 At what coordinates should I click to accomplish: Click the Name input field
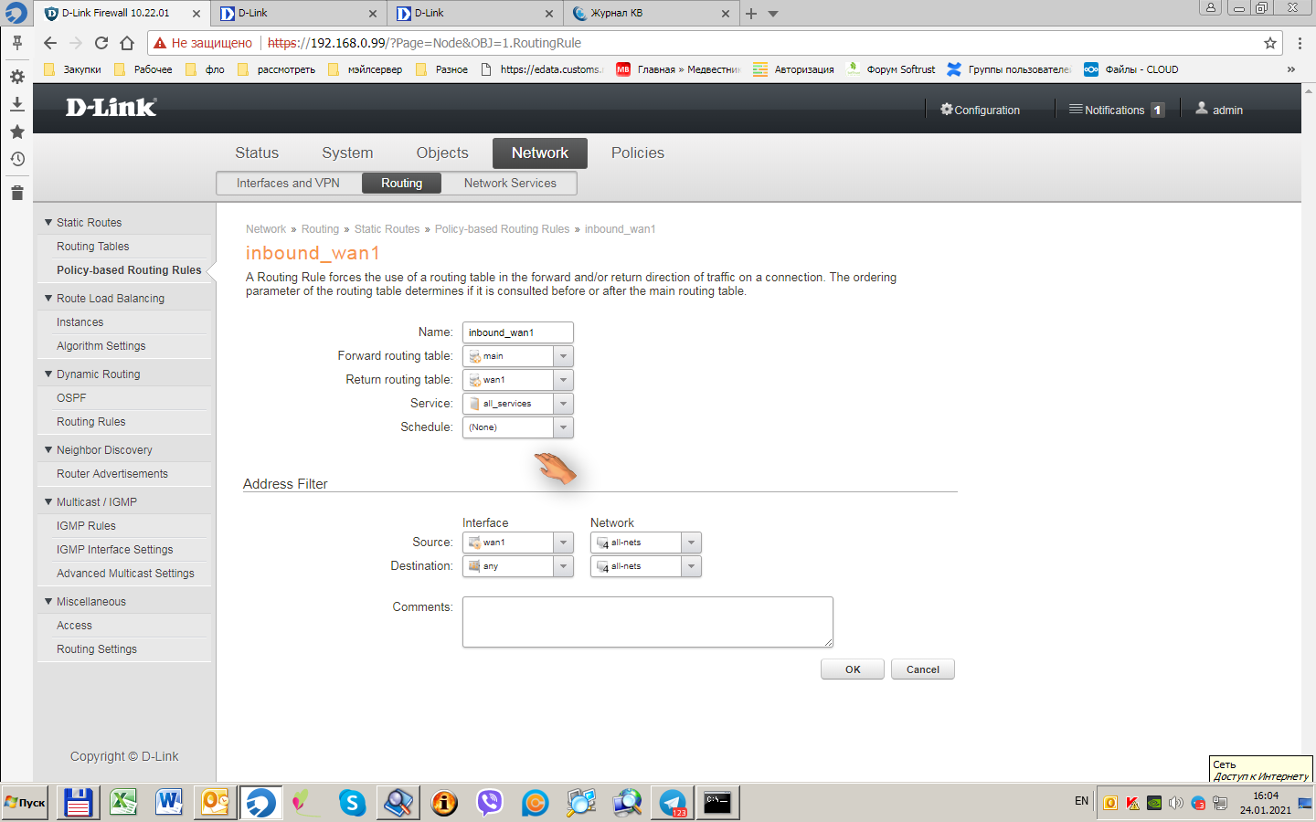coord(517,332)
